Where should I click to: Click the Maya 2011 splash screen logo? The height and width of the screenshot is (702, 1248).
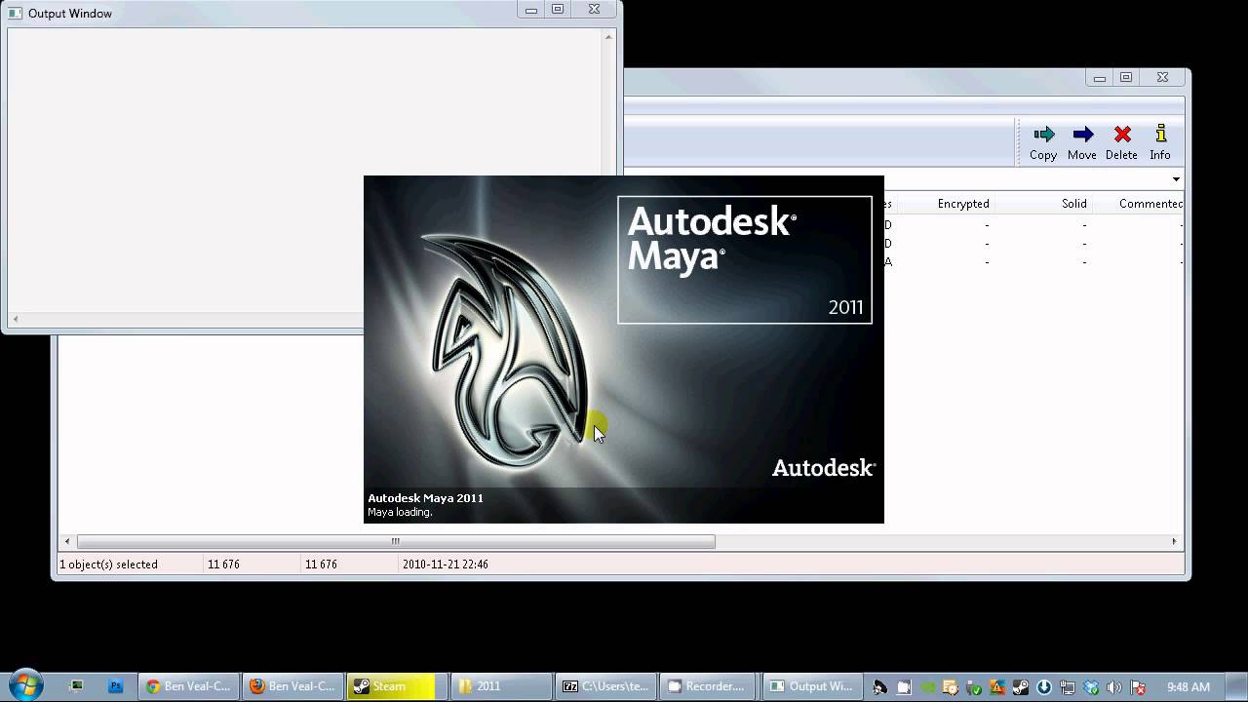click(511, 353)
